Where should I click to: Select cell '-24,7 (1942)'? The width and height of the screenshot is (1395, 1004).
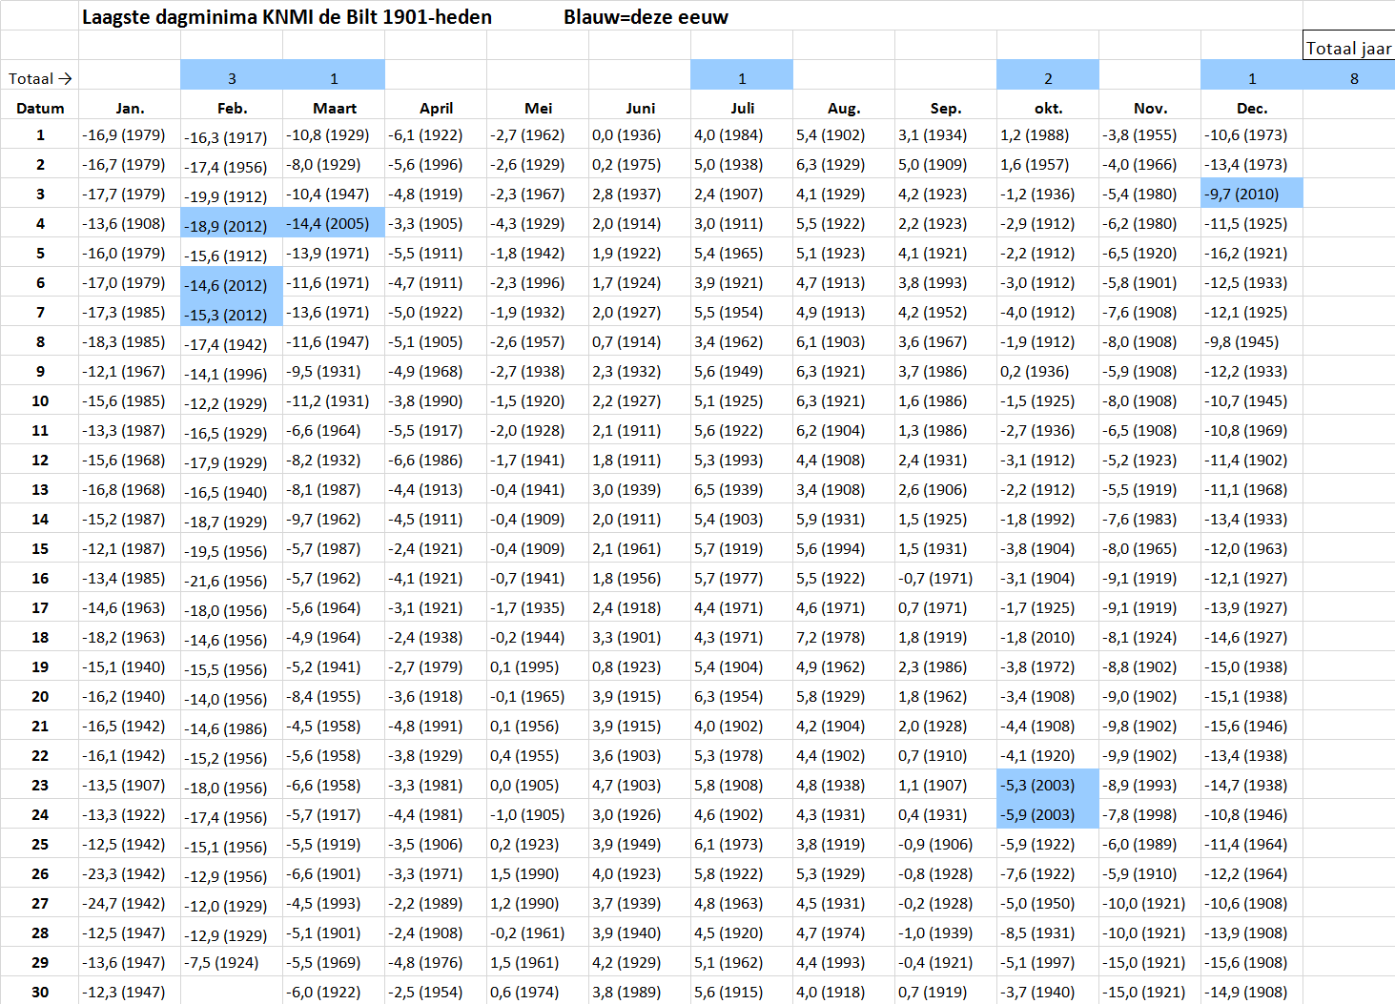coord(130,903)
